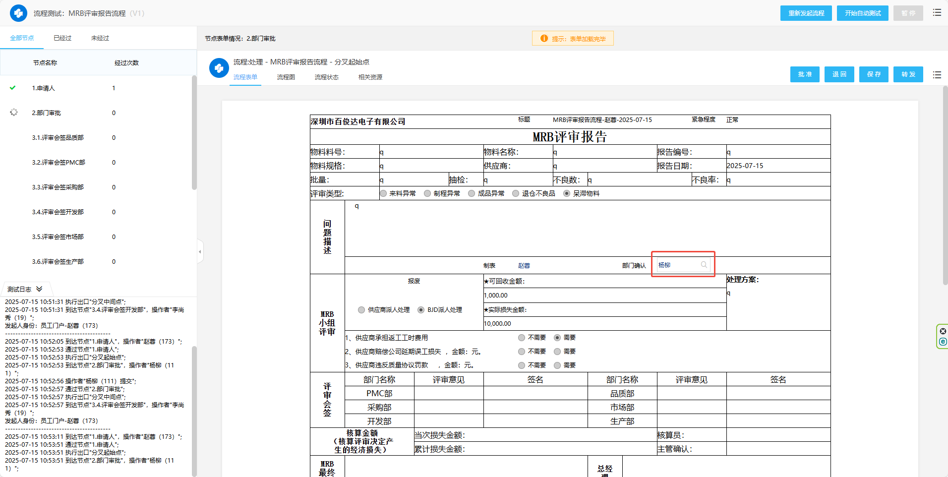Click the 经过次数 column header
948x477 pixels.
tap(126, 63)
